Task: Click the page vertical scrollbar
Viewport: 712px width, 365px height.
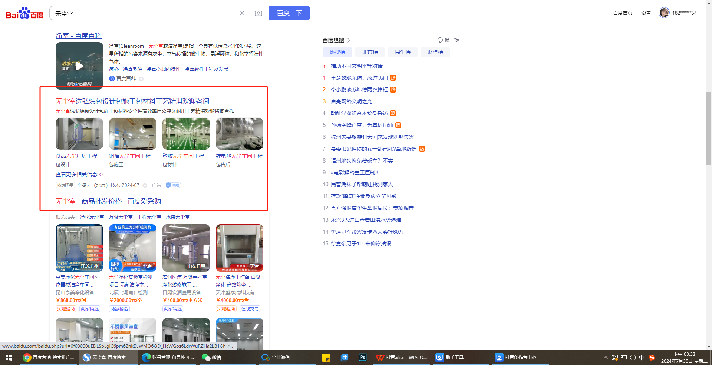Action: click(709, 130)
